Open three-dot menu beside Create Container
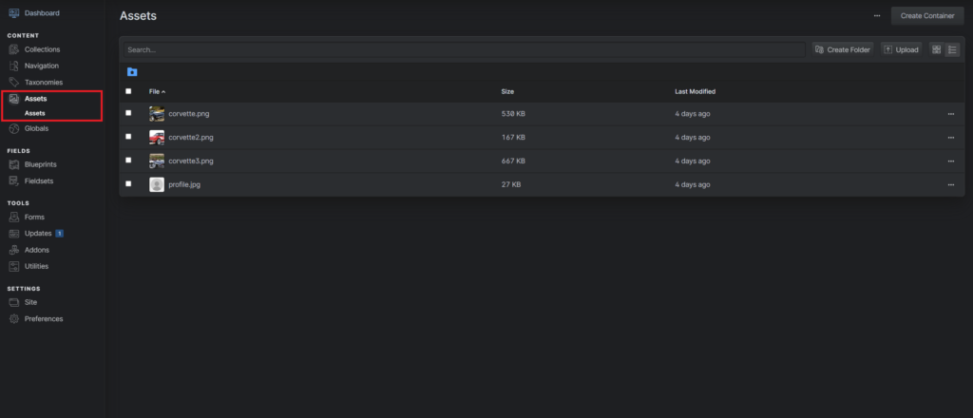Image resolution: width=973 pixels, height=418 pixels. tap(876, 16)
